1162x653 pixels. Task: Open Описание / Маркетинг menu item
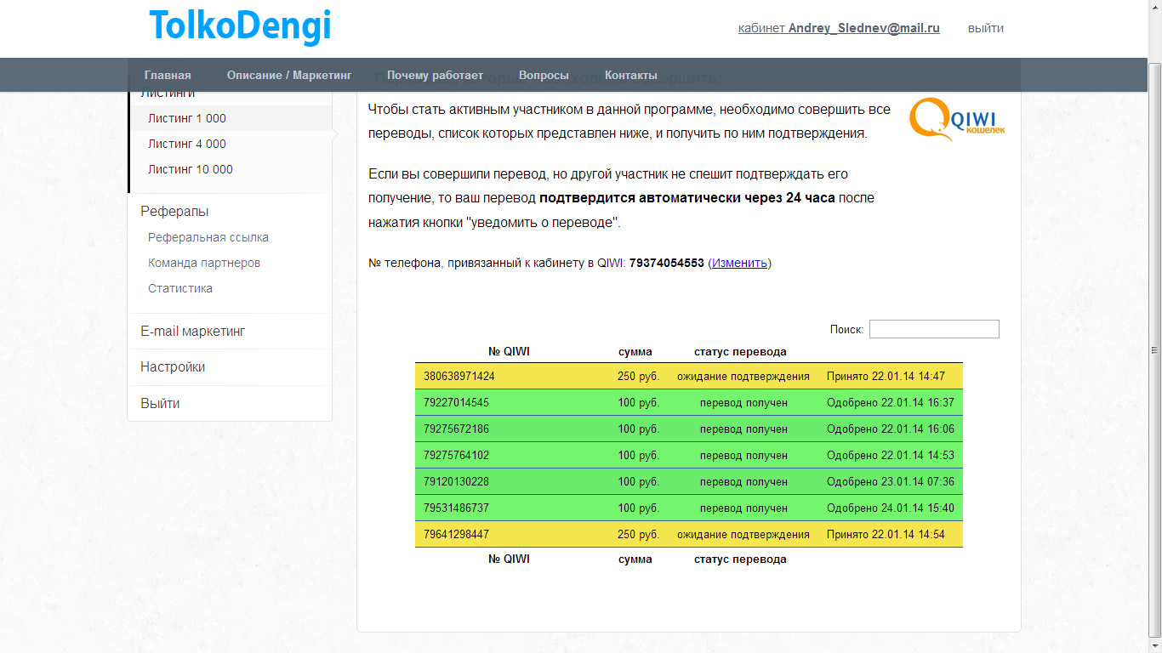pos(289,75)
